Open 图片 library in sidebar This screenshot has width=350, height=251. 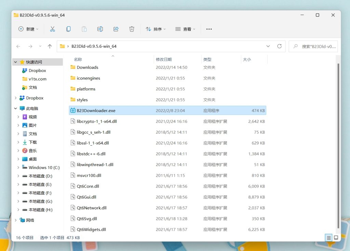[x=32, y=125]
